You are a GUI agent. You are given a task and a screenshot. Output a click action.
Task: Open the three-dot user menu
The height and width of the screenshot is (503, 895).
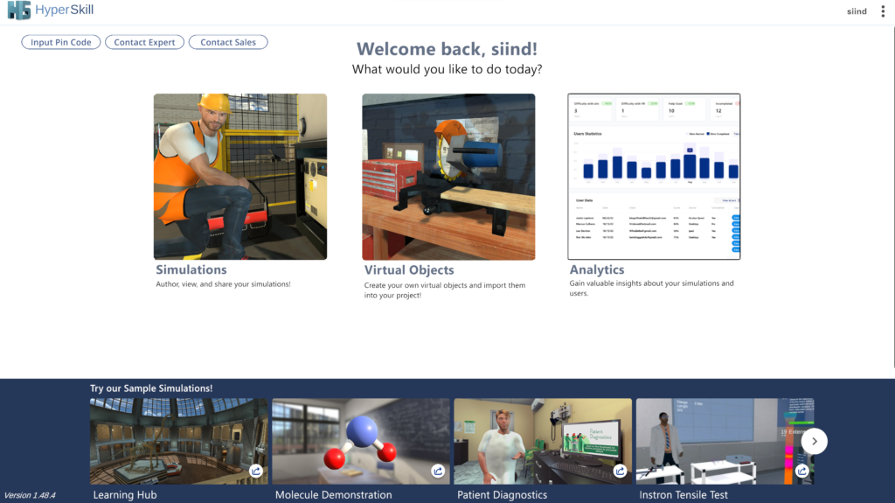pos(883,11)
